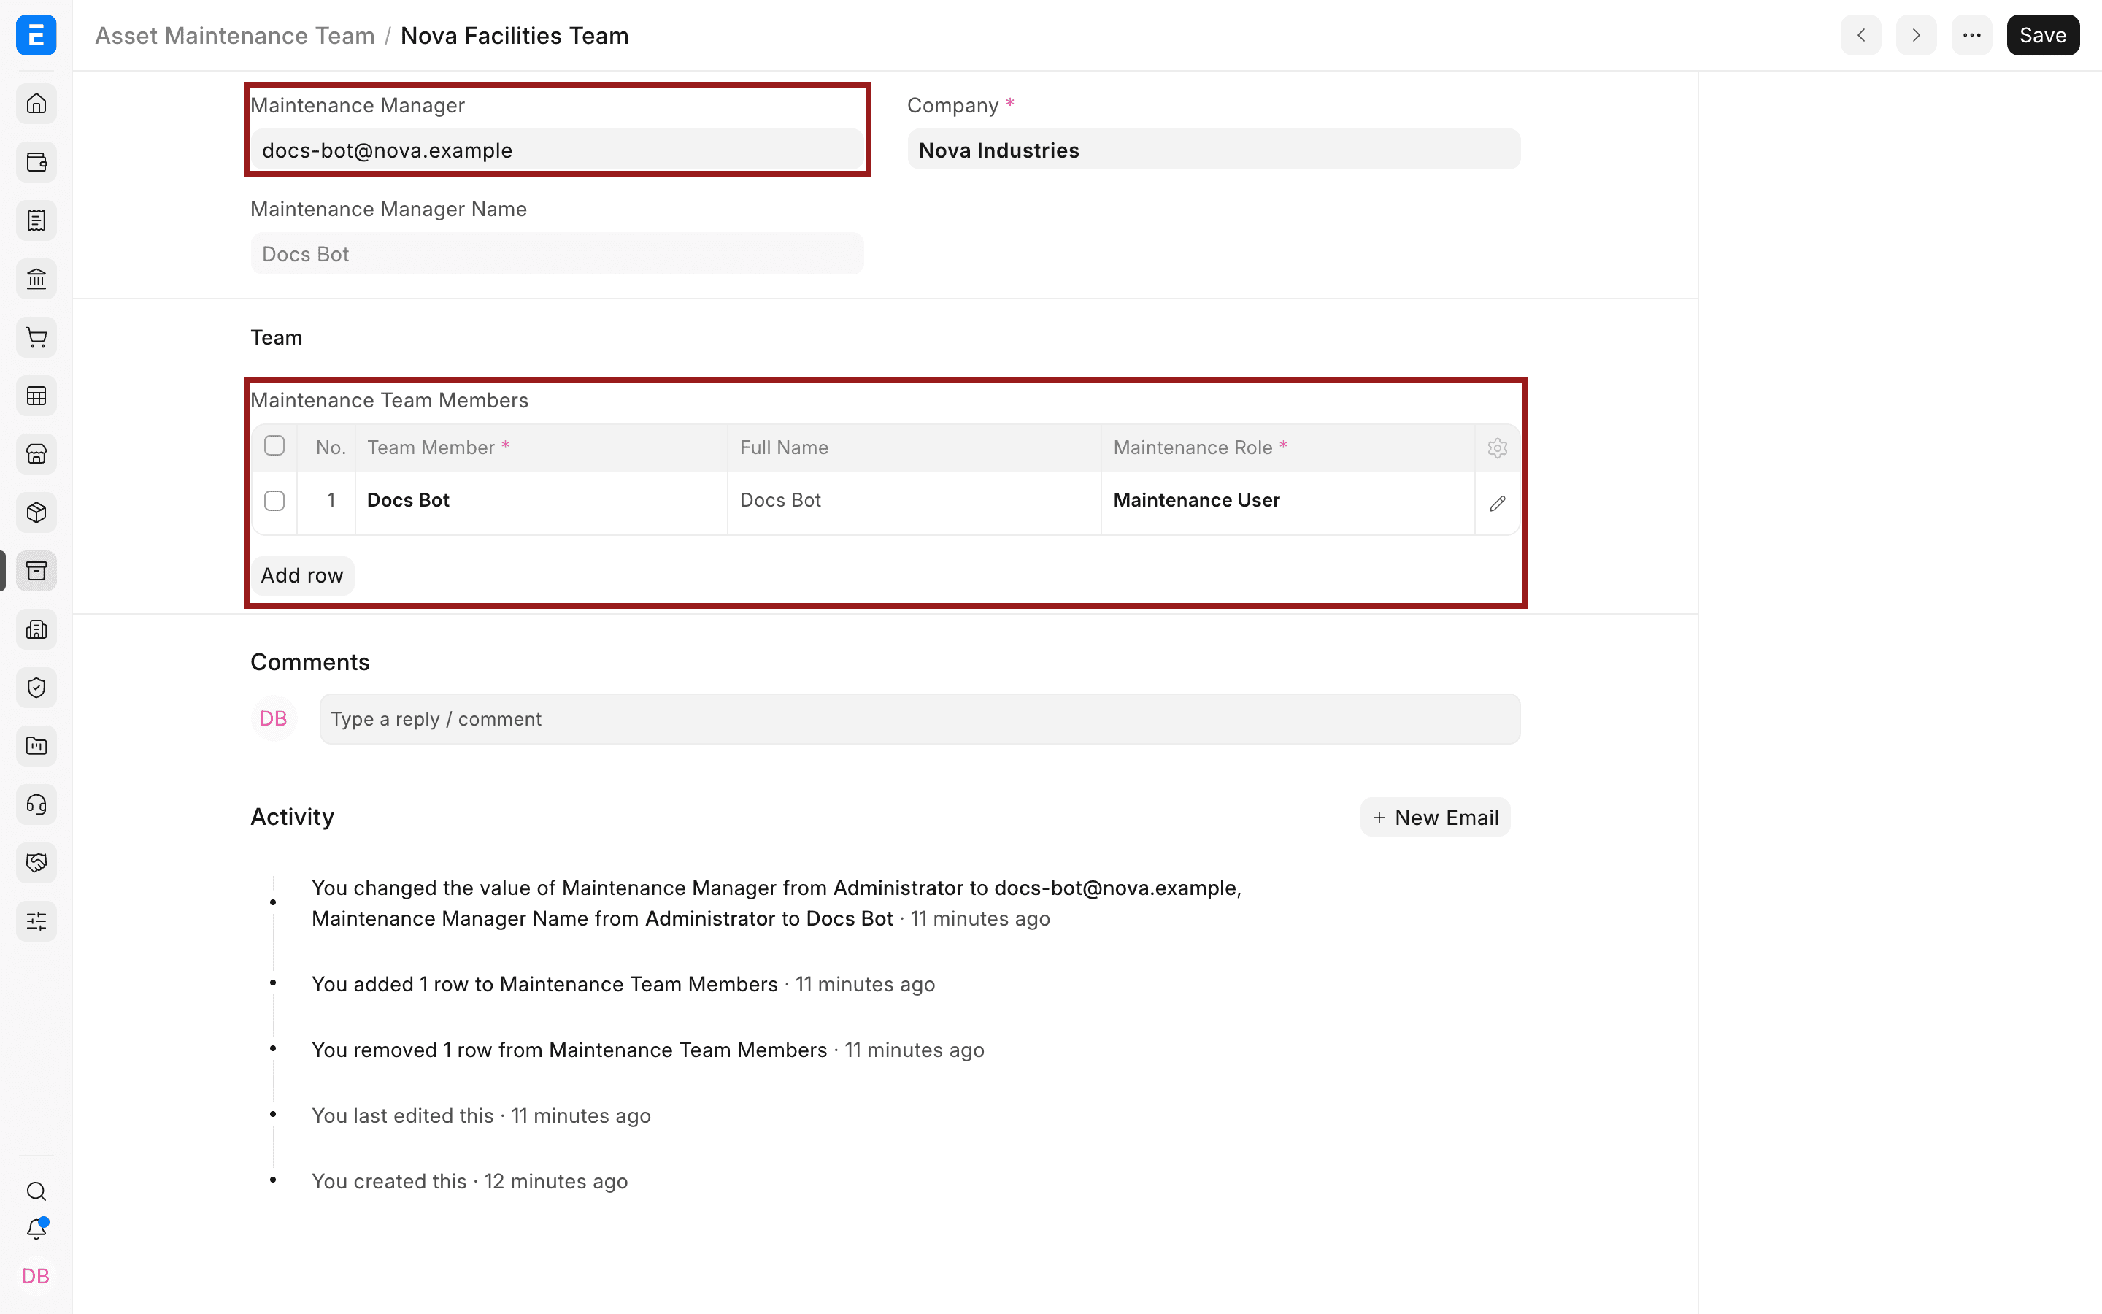
Task: Click Add row under team members
Action: click(x=302, y=575)
